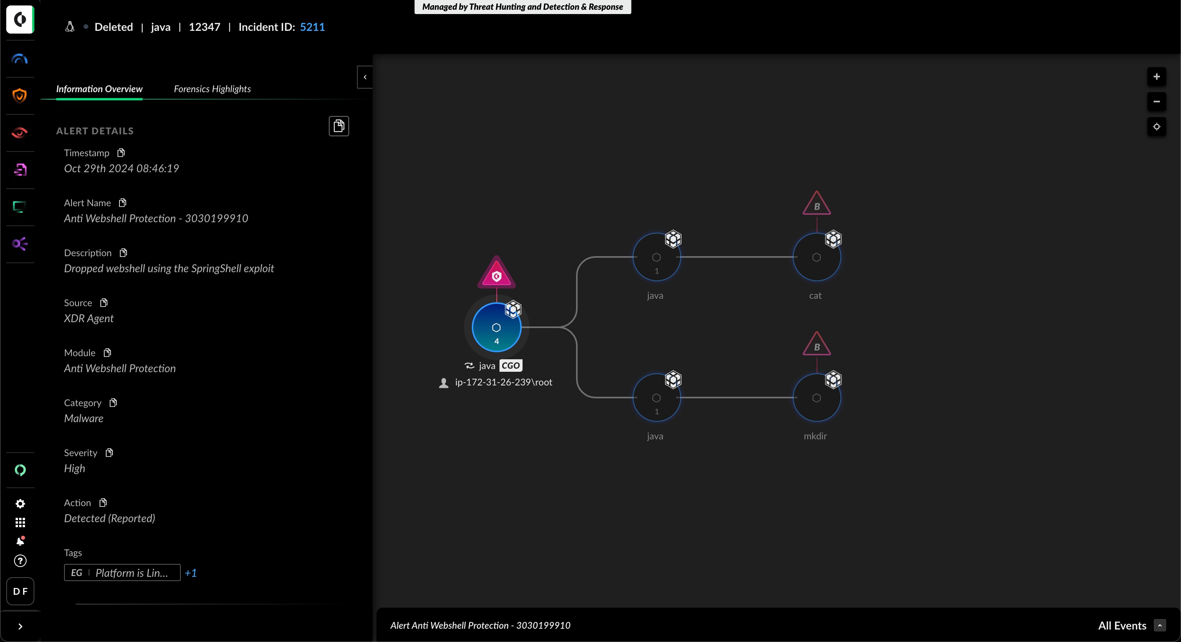Copy the Description field
The height and width of the screenshot is (642, 1181).
(123, 252)
